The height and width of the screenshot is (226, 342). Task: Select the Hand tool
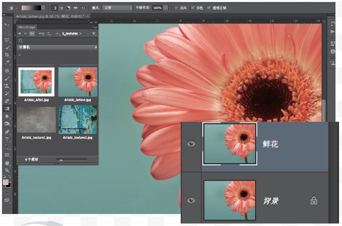pyautogui.click(x=7, y=163)
